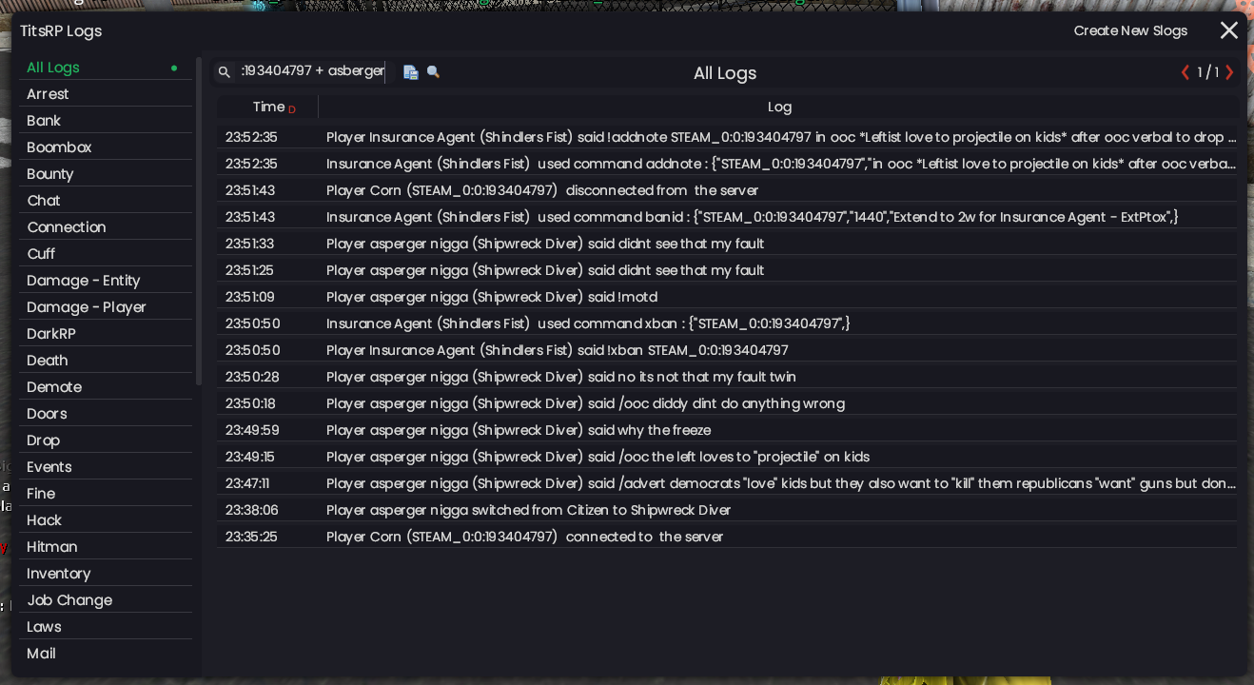Click the Log column header
Viewport: 1254px width, 685px height.
pos(779,108)
